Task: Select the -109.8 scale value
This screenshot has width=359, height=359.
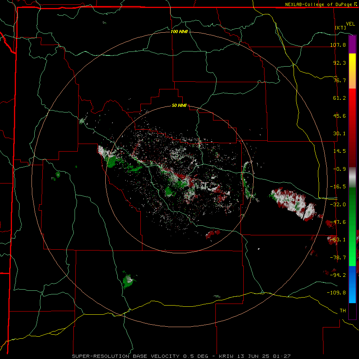Action: point(336,293)
